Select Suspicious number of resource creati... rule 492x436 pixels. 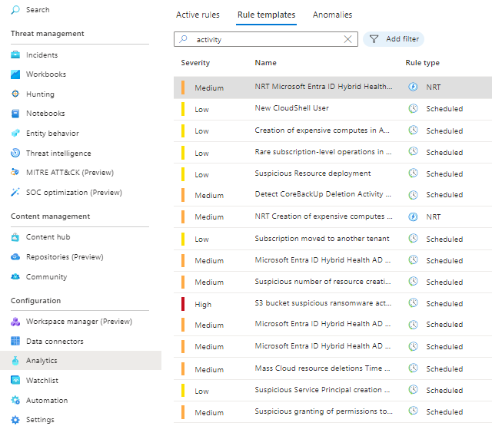[323, 282]
